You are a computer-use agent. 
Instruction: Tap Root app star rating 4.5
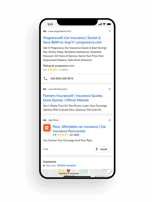(66, 135)
